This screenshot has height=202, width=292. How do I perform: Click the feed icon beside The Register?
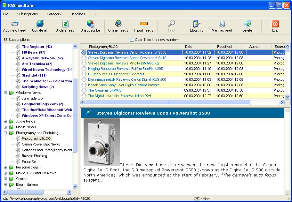click(x=18, y=47)
